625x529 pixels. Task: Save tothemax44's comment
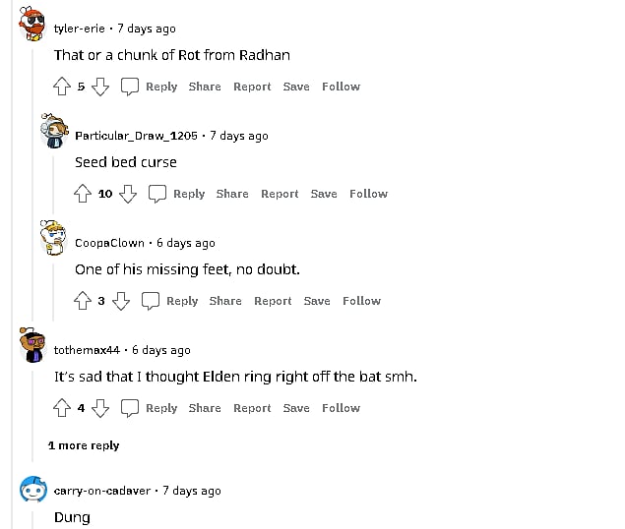(296, 408)
